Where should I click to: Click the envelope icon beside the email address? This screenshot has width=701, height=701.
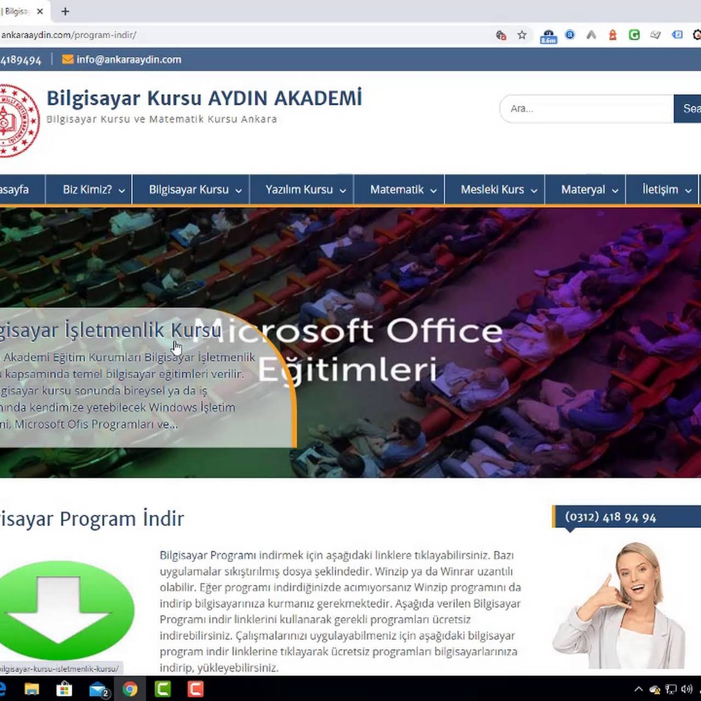[68, 59]
